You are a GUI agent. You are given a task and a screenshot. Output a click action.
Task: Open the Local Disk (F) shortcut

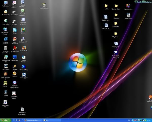[14, 22]
